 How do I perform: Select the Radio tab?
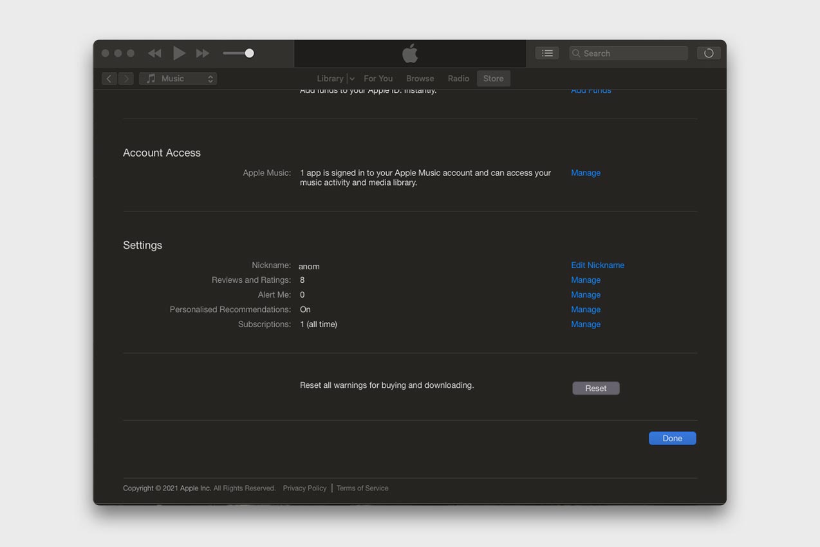(x=458, y=79)
